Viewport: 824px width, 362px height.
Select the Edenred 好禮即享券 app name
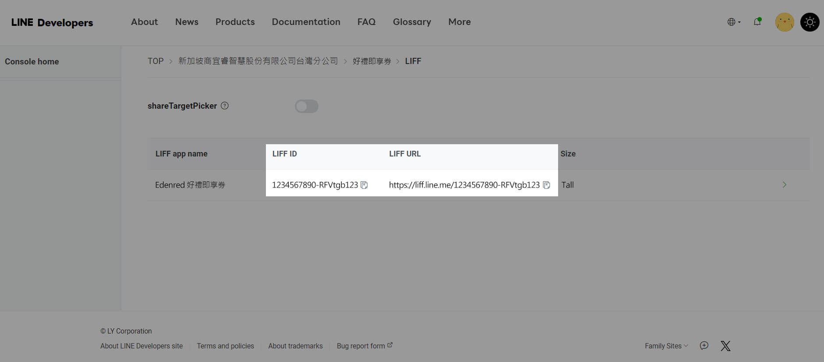(x=190, y=185)
